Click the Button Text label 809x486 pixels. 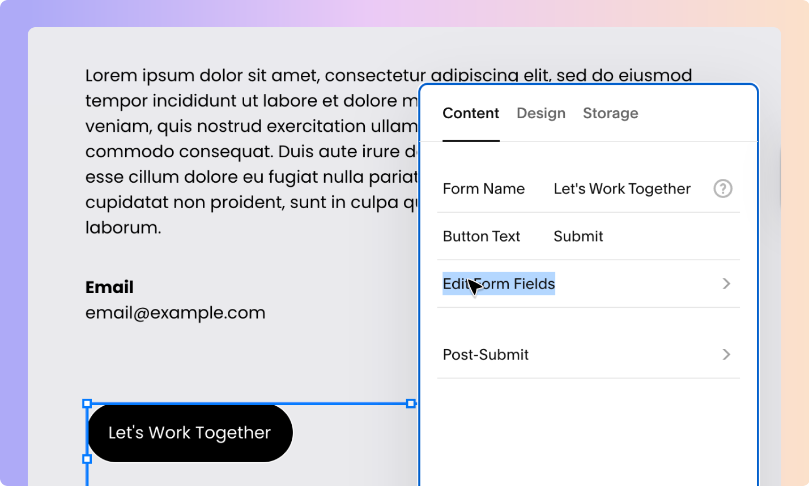pyautogui.click(x=482, y=236)
